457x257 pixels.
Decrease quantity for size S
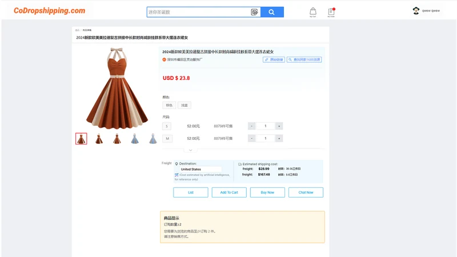252,126
